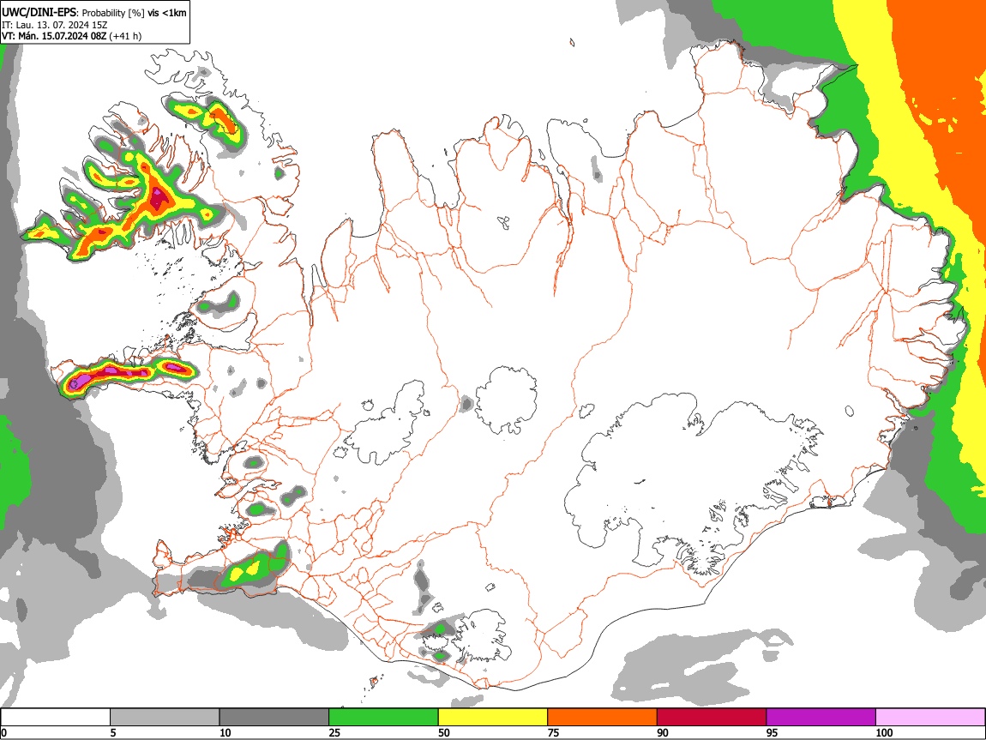Click the legend value '75'

click(x=553, y=732)
